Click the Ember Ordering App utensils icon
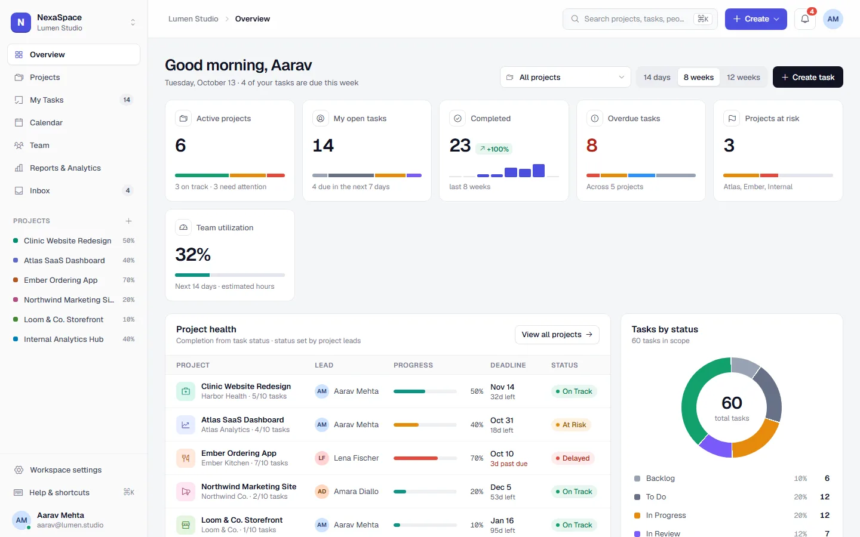Screen dimensions: 860x537 (186, 458)
